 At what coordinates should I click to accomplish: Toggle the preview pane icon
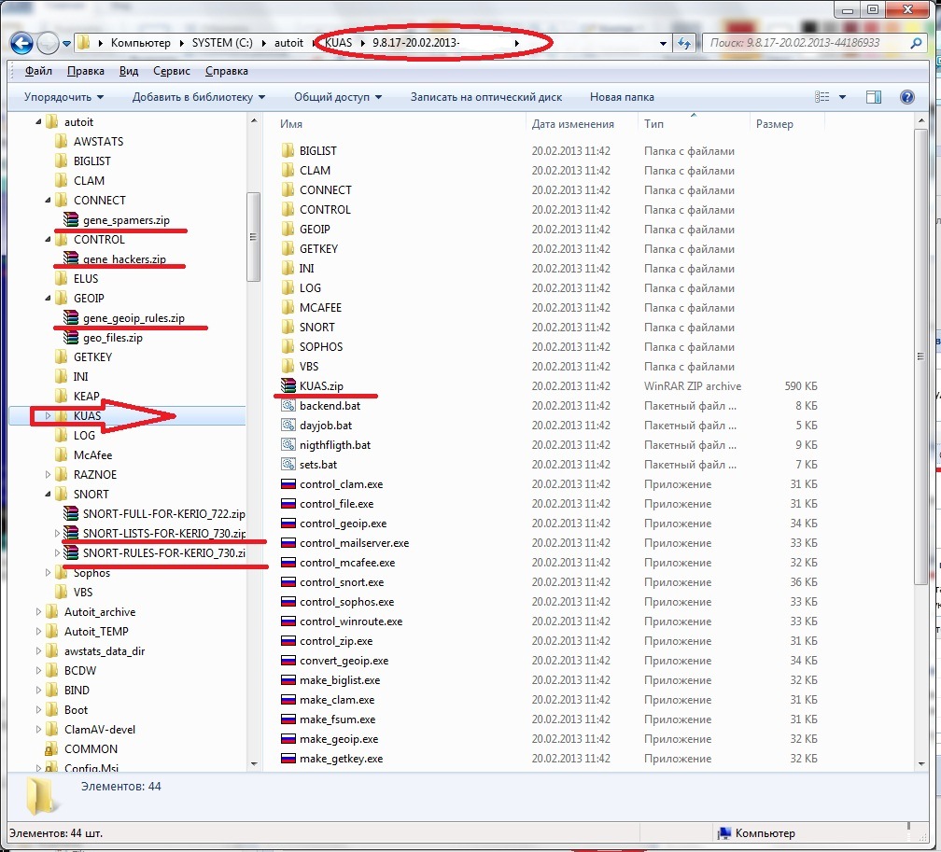click(874, 97)
